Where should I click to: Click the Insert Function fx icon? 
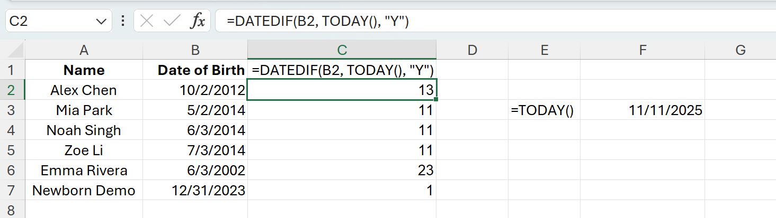coord(198,21)
